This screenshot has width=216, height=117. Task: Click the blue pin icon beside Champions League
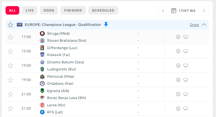click(x=106, y=25)
